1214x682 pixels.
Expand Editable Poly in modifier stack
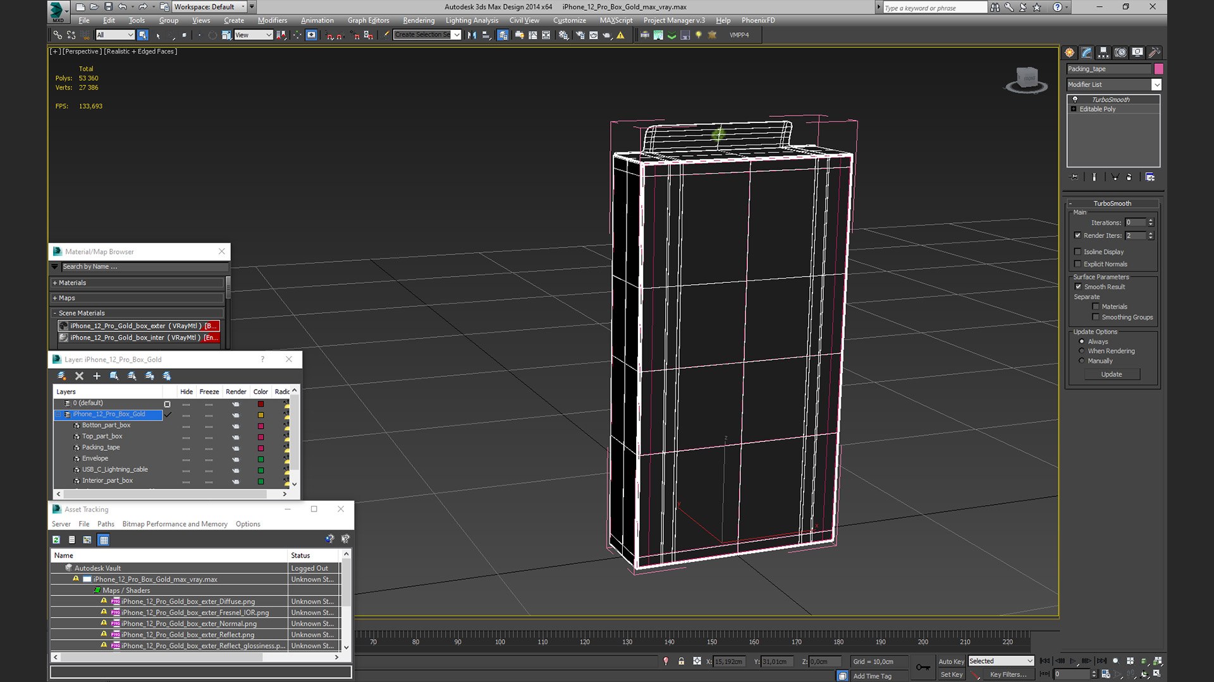coord(1074,109)
